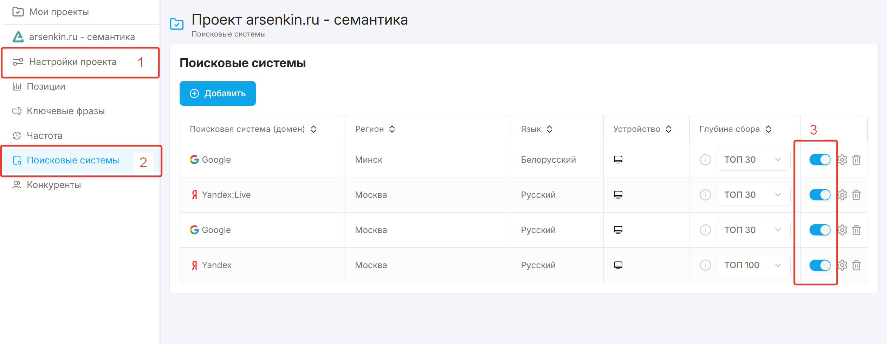
Task: Open the Позиции section in the sidebar
Action: (46, 86)
